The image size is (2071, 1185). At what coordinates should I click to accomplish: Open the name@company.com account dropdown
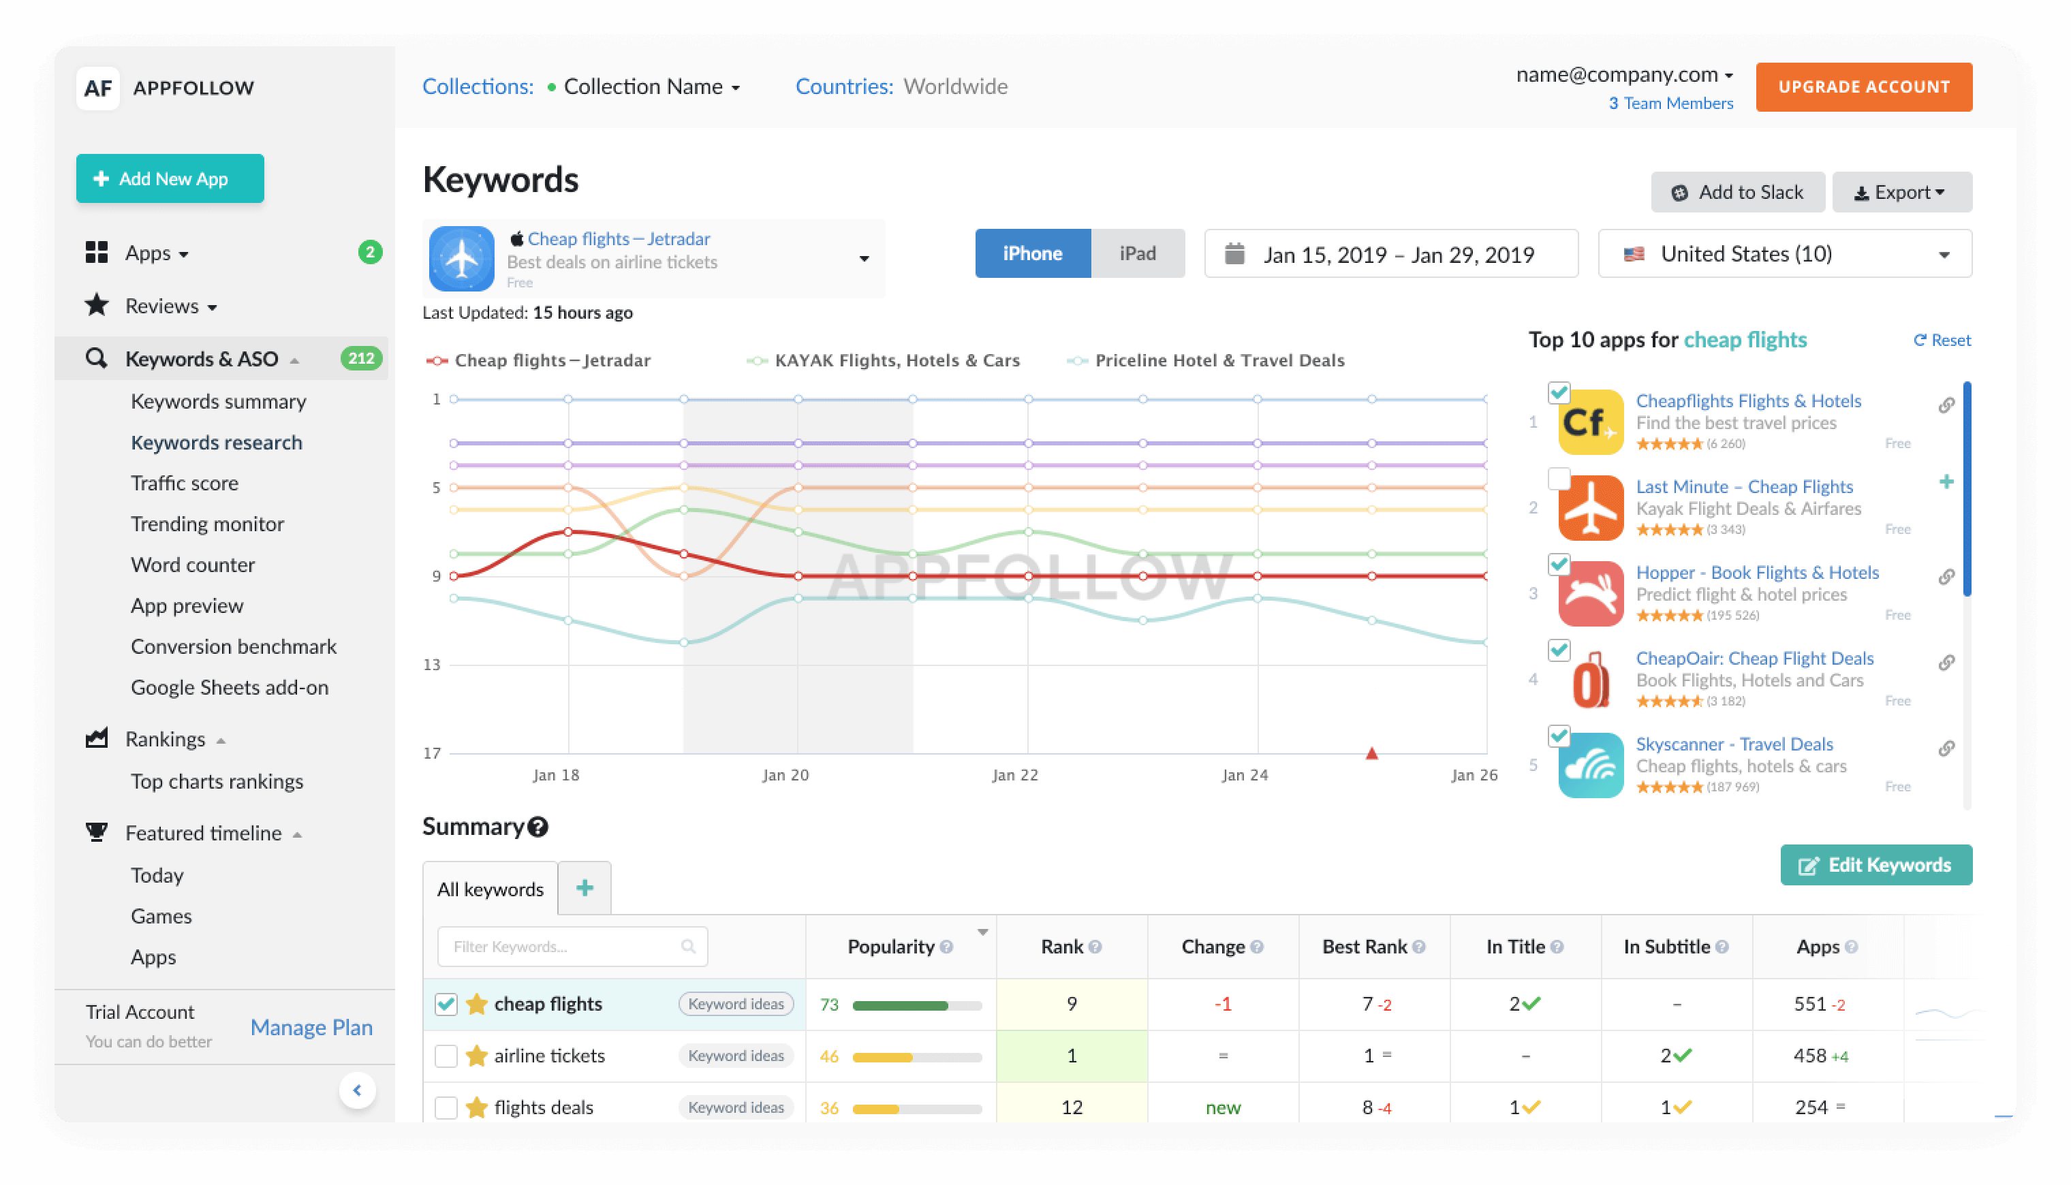1624,74
